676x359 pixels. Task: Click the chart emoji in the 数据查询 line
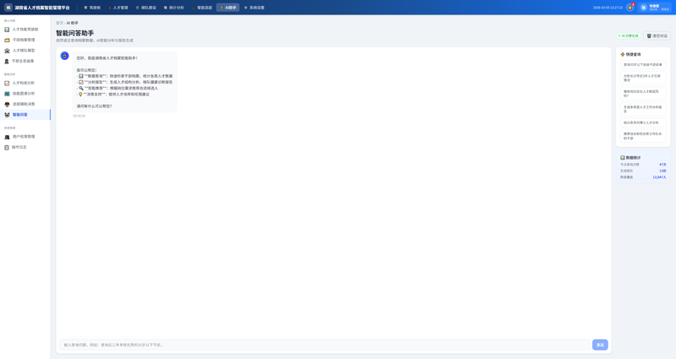tap(81, 76)
